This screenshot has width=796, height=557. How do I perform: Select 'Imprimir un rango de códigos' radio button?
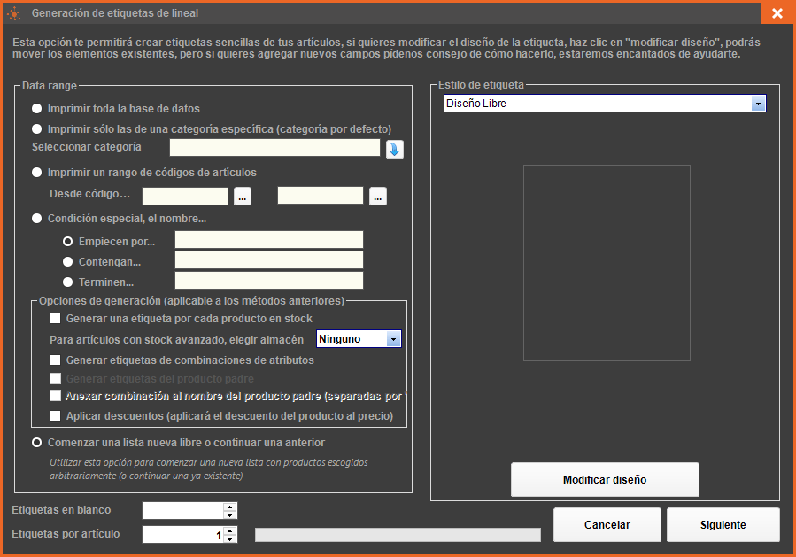(x=36, y=173)
